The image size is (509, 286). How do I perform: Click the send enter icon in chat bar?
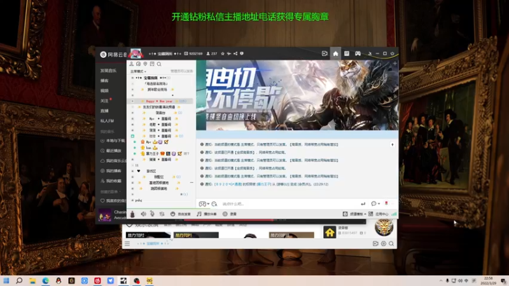click(363, 203)
